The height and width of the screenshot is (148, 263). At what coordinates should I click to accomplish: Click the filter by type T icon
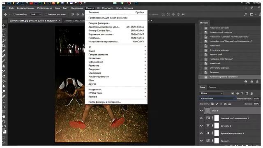(x=242, y=93)
